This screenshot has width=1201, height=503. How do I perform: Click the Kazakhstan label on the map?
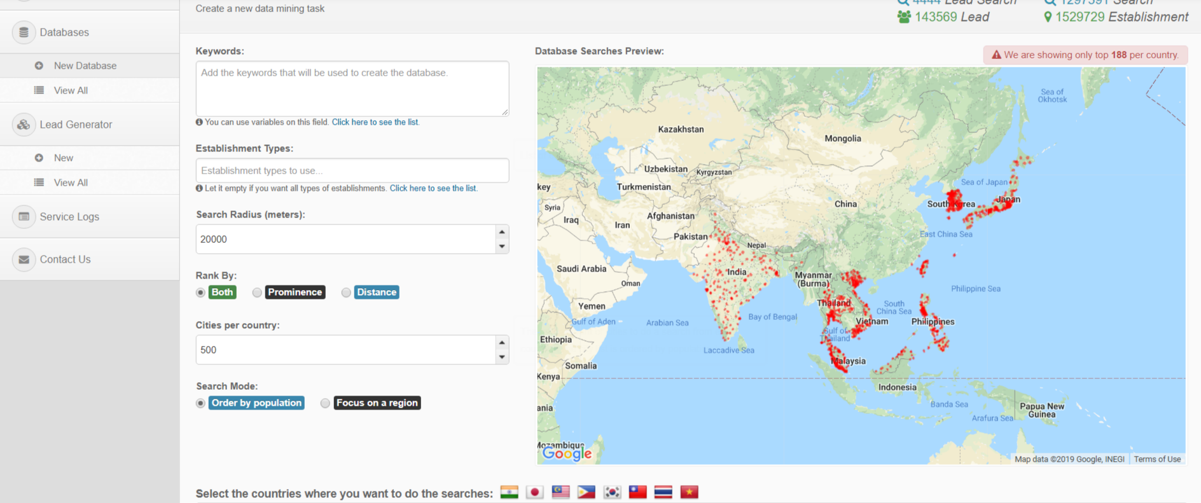point(681,129)
